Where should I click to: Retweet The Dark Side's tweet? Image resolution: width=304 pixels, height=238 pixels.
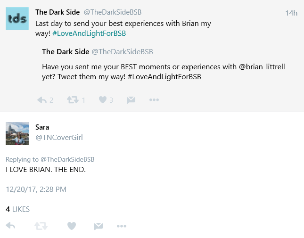[72, 100]
